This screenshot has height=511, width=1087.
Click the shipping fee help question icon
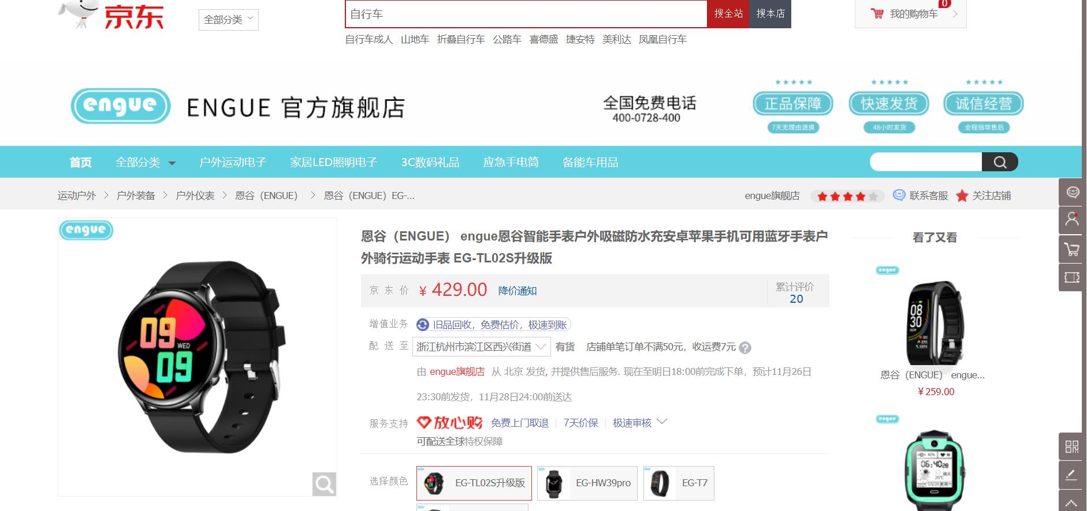tap(745, 348)
